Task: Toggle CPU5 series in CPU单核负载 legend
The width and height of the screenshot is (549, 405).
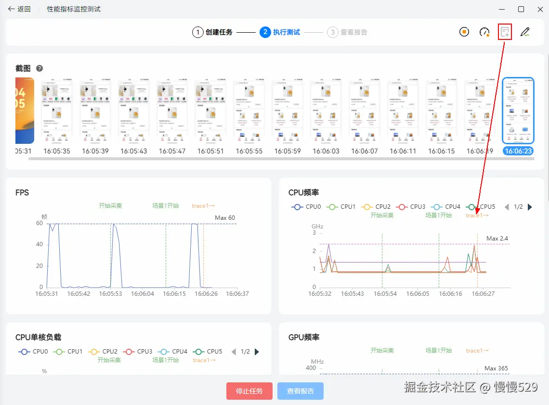Action: 207,352
